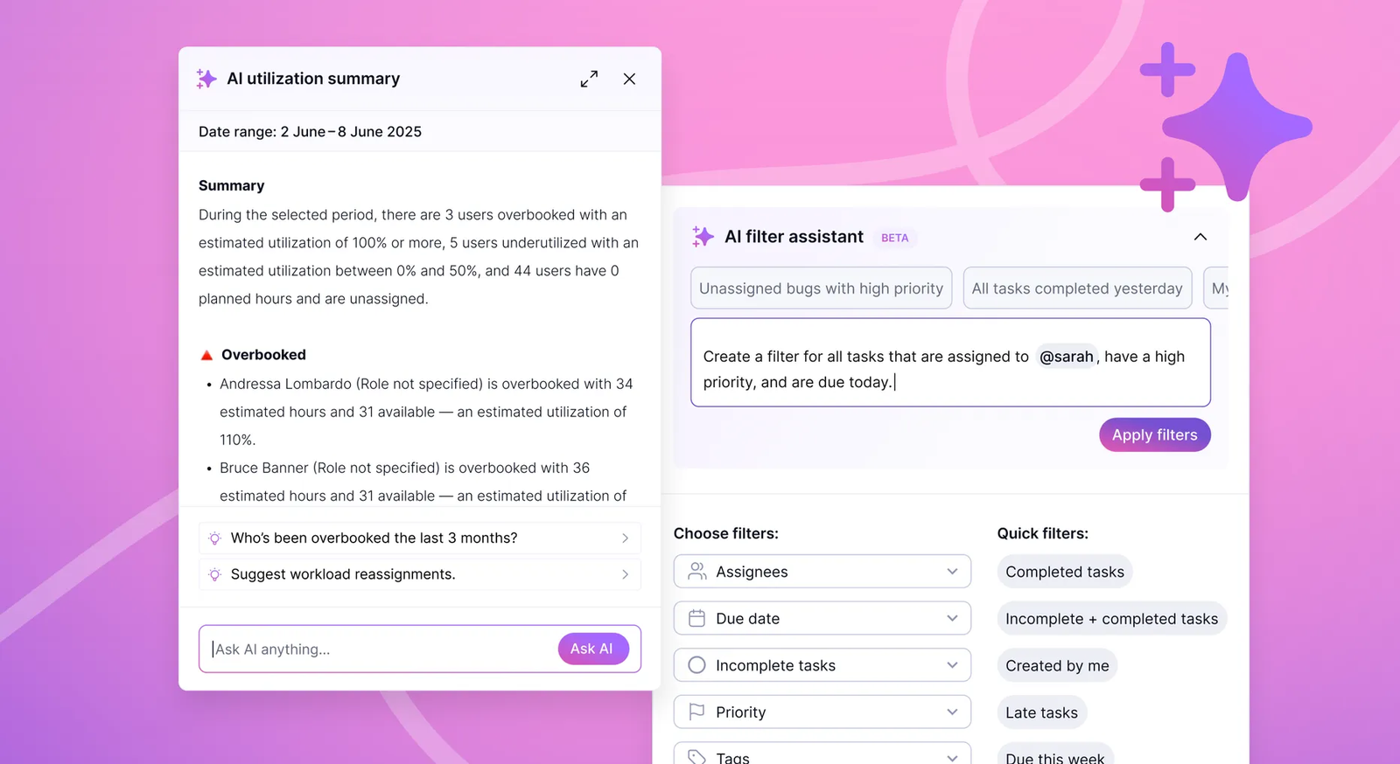Click the 'Summary' heading
Viewport: 1400px width, 764px height.
[232, 186]
